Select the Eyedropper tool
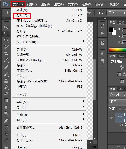The image size is (126, 149). pos(6,60)
